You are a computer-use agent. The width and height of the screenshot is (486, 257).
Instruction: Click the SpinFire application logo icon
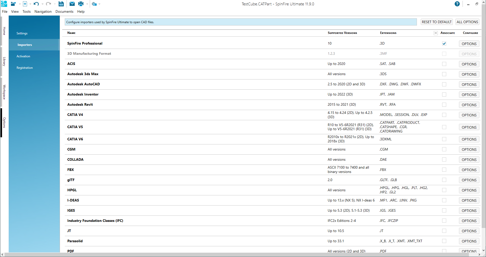[x=4, y=4]
